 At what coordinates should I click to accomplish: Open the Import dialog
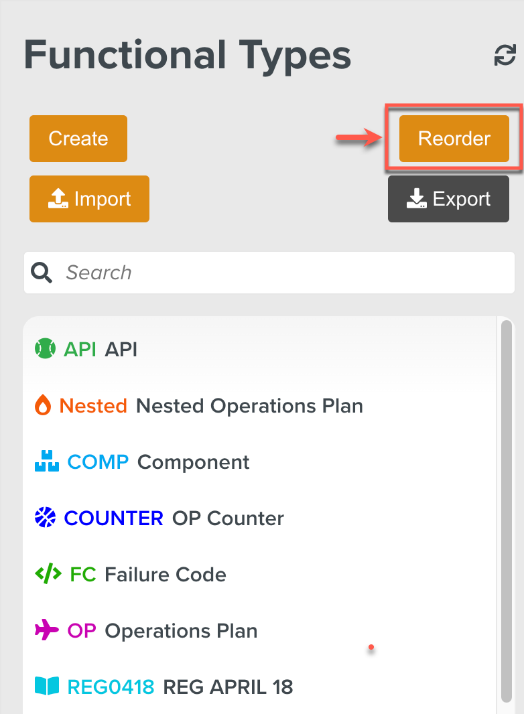[x=89, y=199]
